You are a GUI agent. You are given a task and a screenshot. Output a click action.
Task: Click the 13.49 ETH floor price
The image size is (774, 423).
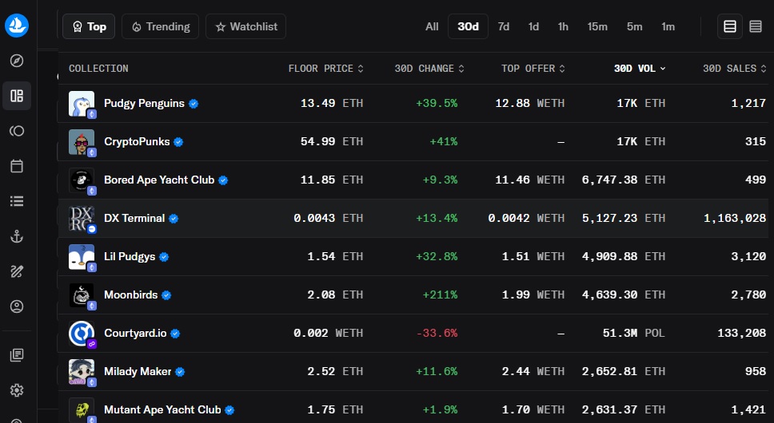[x=332, y=104]
